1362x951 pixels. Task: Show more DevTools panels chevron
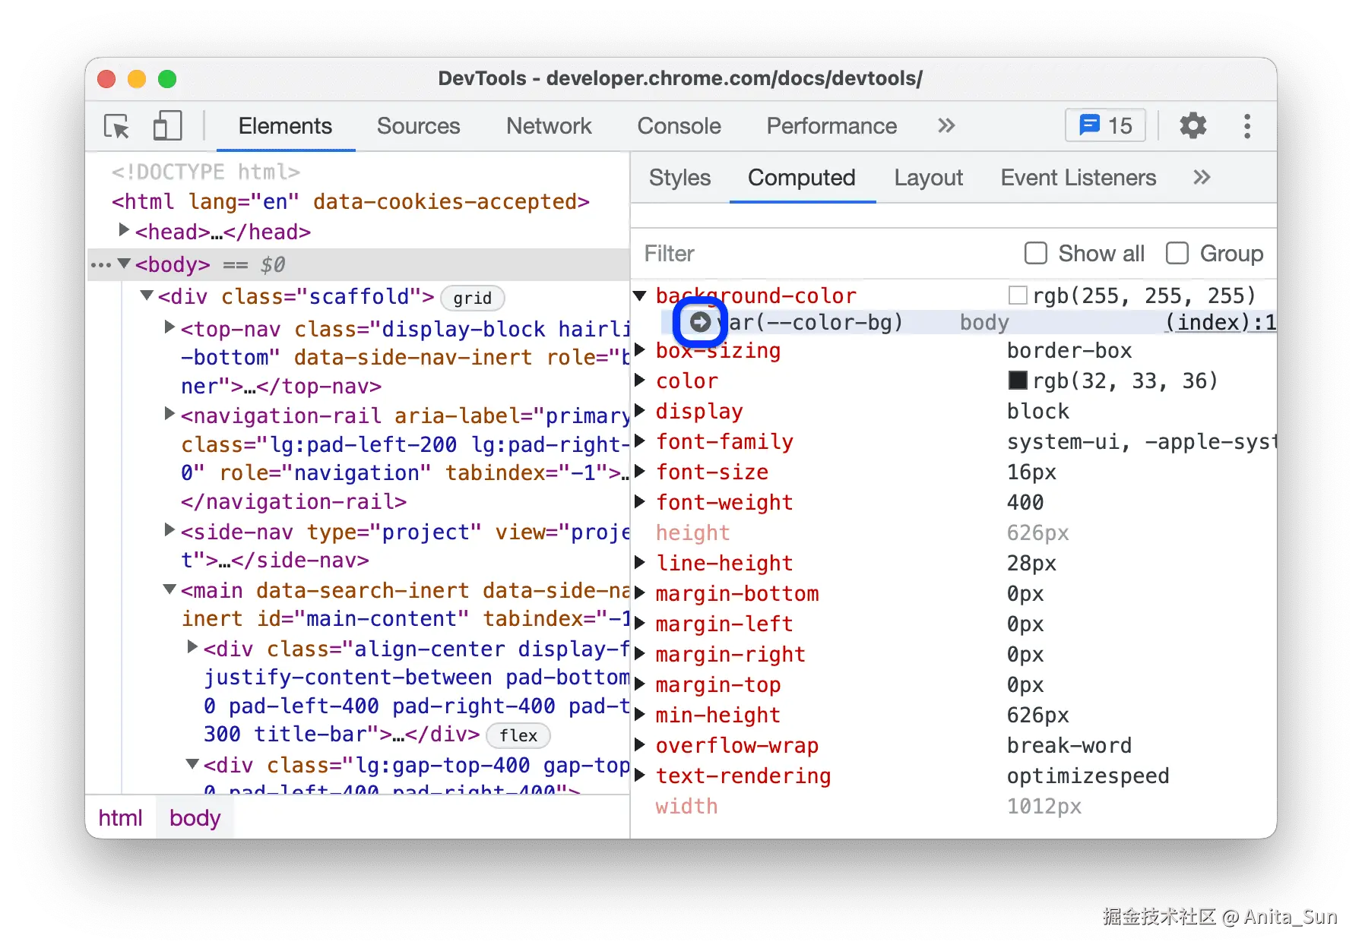point(945,125)
